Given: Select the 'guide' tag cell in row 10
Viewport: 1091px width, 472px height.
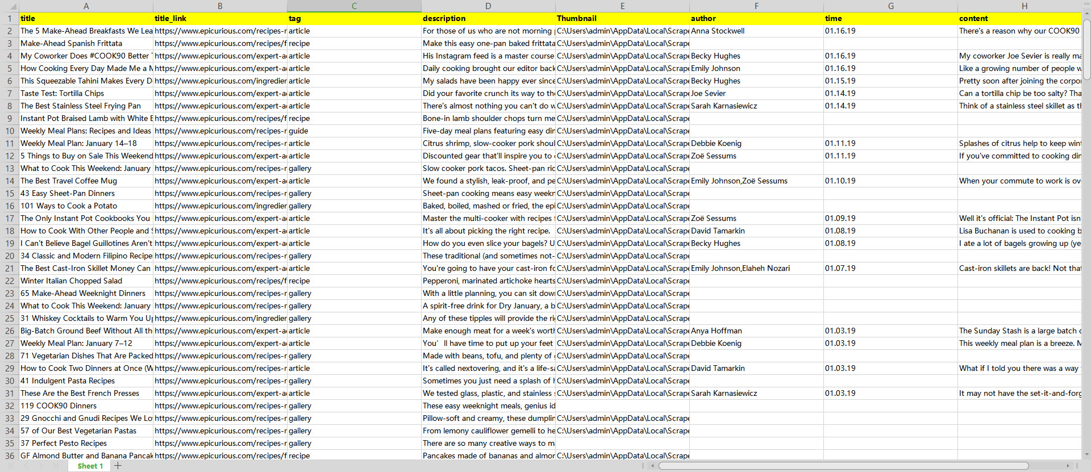Looking at the screenshot, I should pos(354,131).
